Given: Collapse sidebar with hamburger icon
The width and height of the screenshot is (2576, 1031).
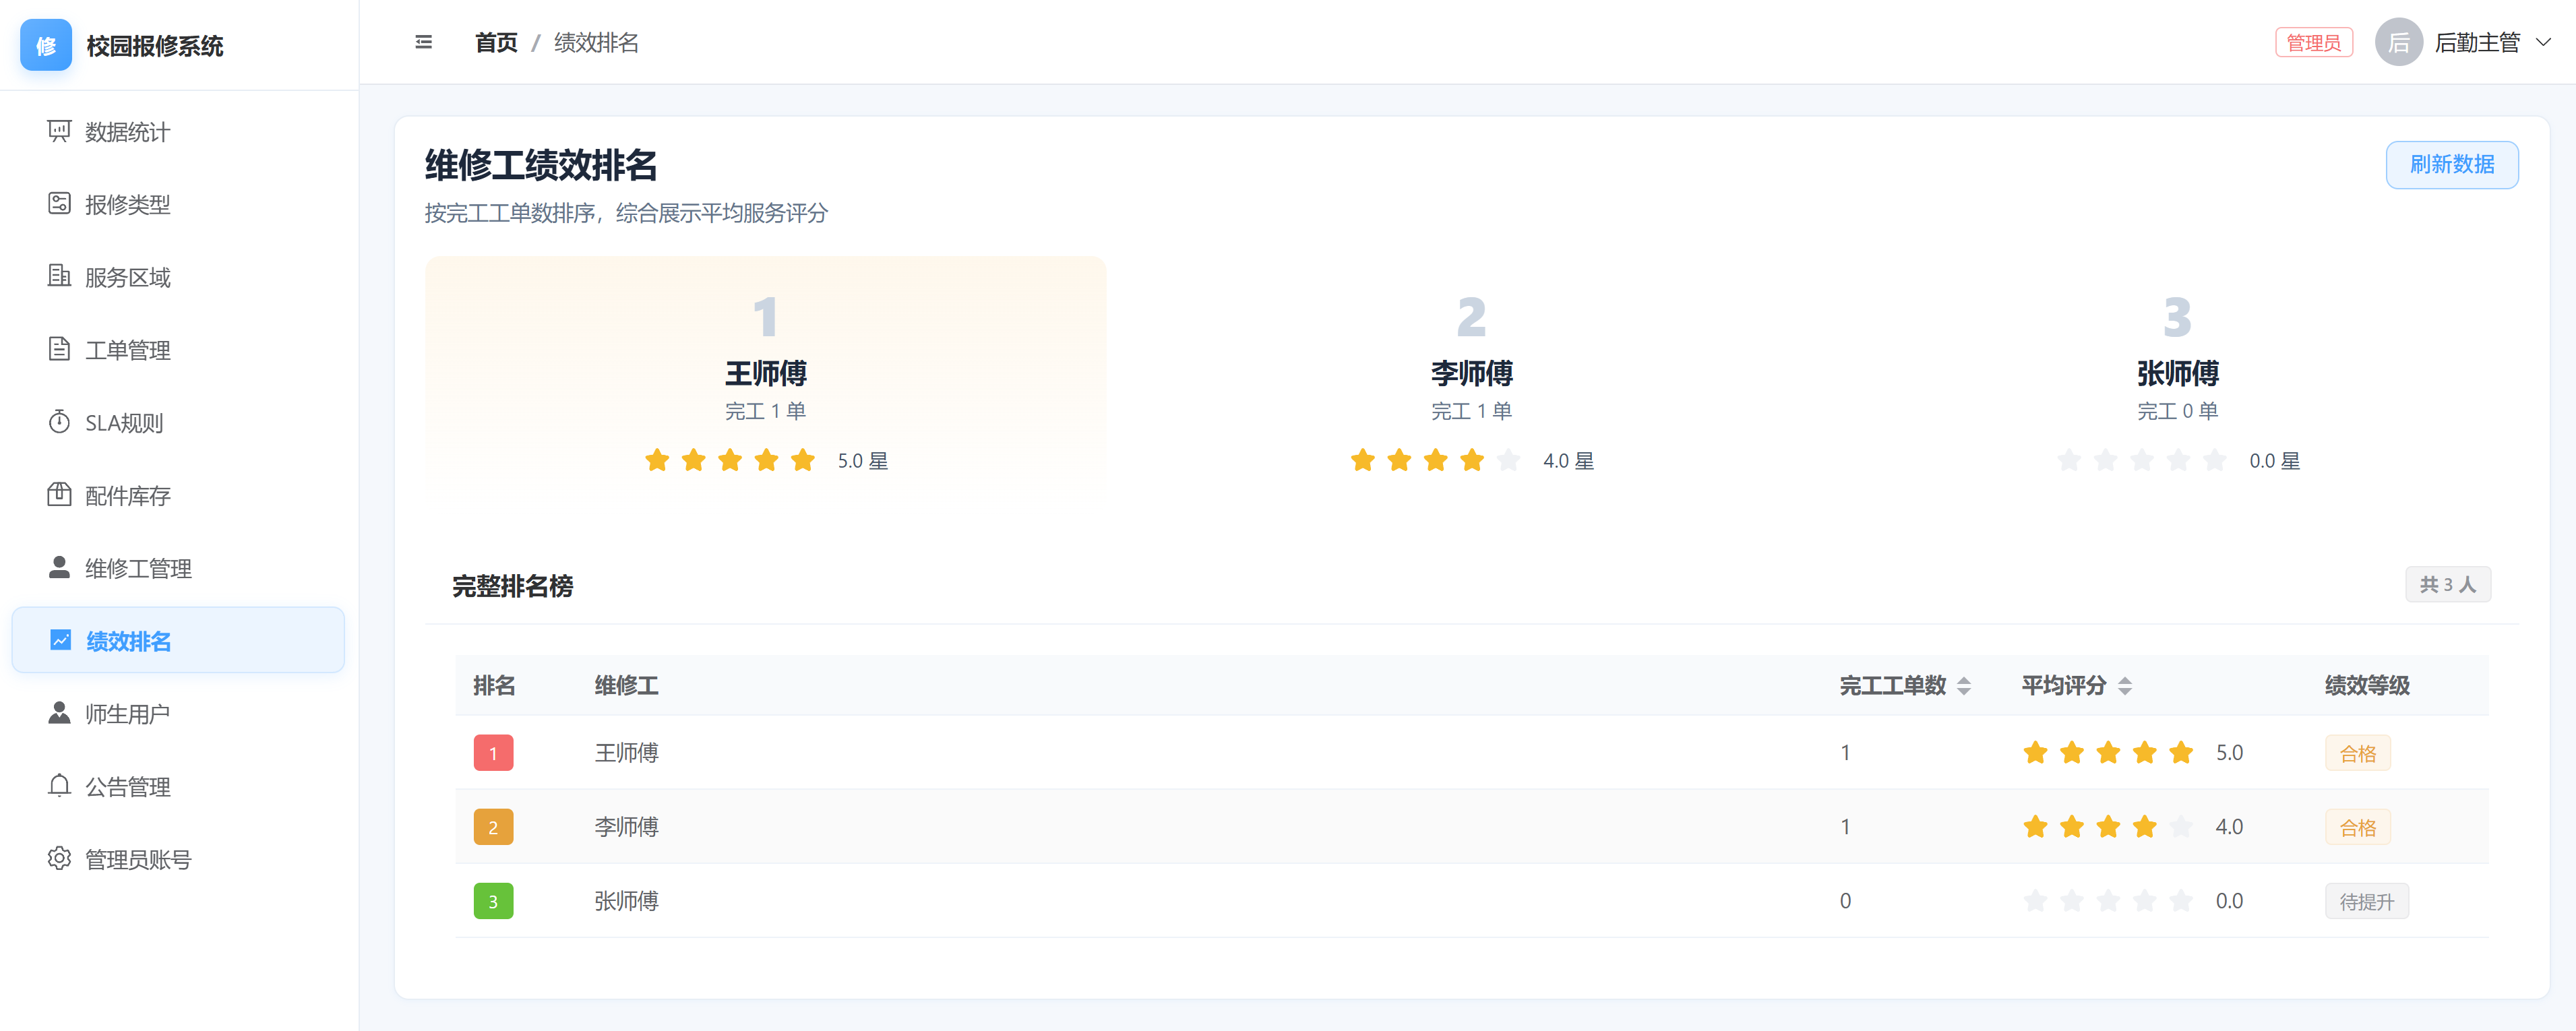Looking at the screenshot, I should [x=423, y=42].
